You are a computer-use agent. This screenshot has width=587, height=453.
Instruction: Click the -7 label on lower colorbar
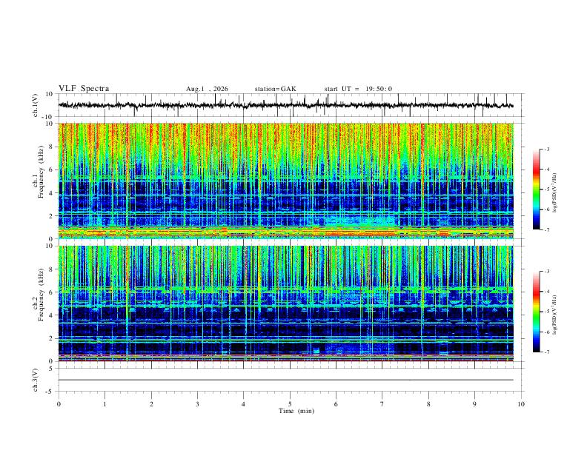pyautogui.click(x=547, y=352)
